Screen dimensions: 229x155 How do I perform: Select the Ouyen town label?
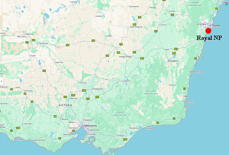point(33,56)
